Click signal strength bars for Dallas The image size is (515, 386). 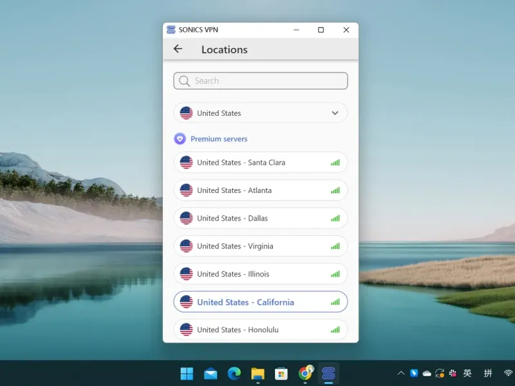(x=335, y=218)
